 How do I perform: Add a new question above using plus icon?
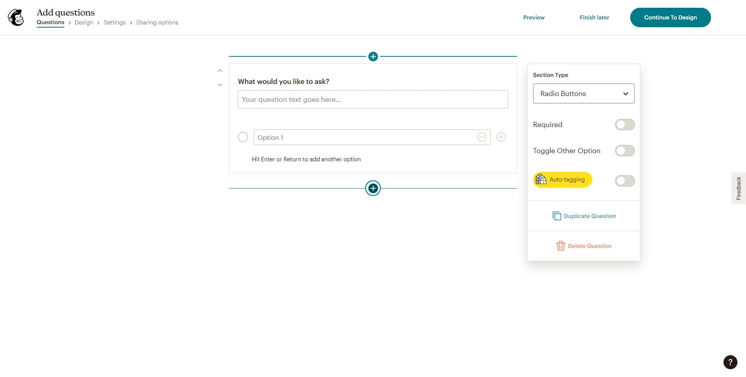[373, 56]
